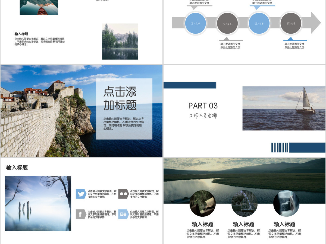Click 输入标题 under the book circle
The width and height of the screenshot is (326, 244).
[203, 224]
